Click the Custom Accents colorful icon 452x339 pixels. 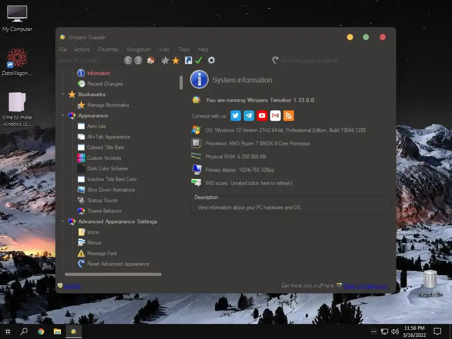coord(81,158)
